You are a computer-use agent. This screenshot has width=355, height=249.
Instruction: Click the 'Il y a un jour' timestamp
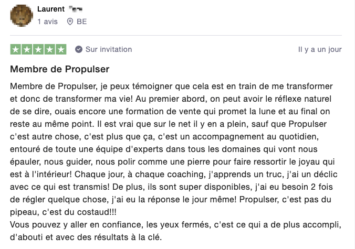pos(320,49)
